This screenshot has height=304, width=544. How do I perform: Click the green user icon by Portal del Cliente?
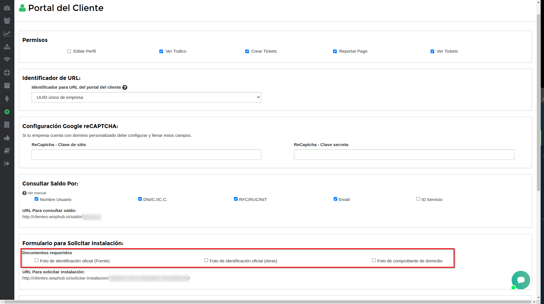point(22,8)
